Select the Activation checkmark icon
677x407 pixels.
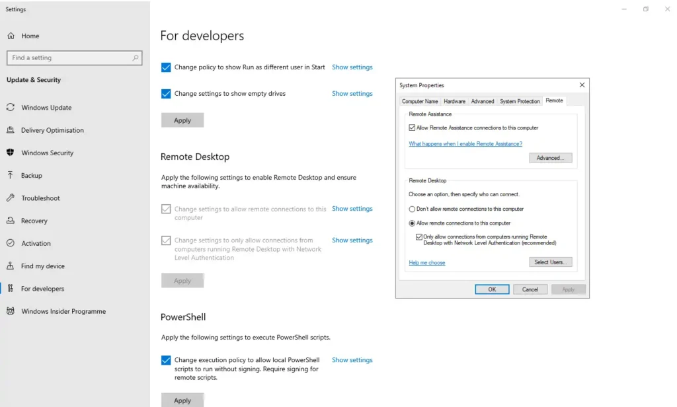coord(11,243)
